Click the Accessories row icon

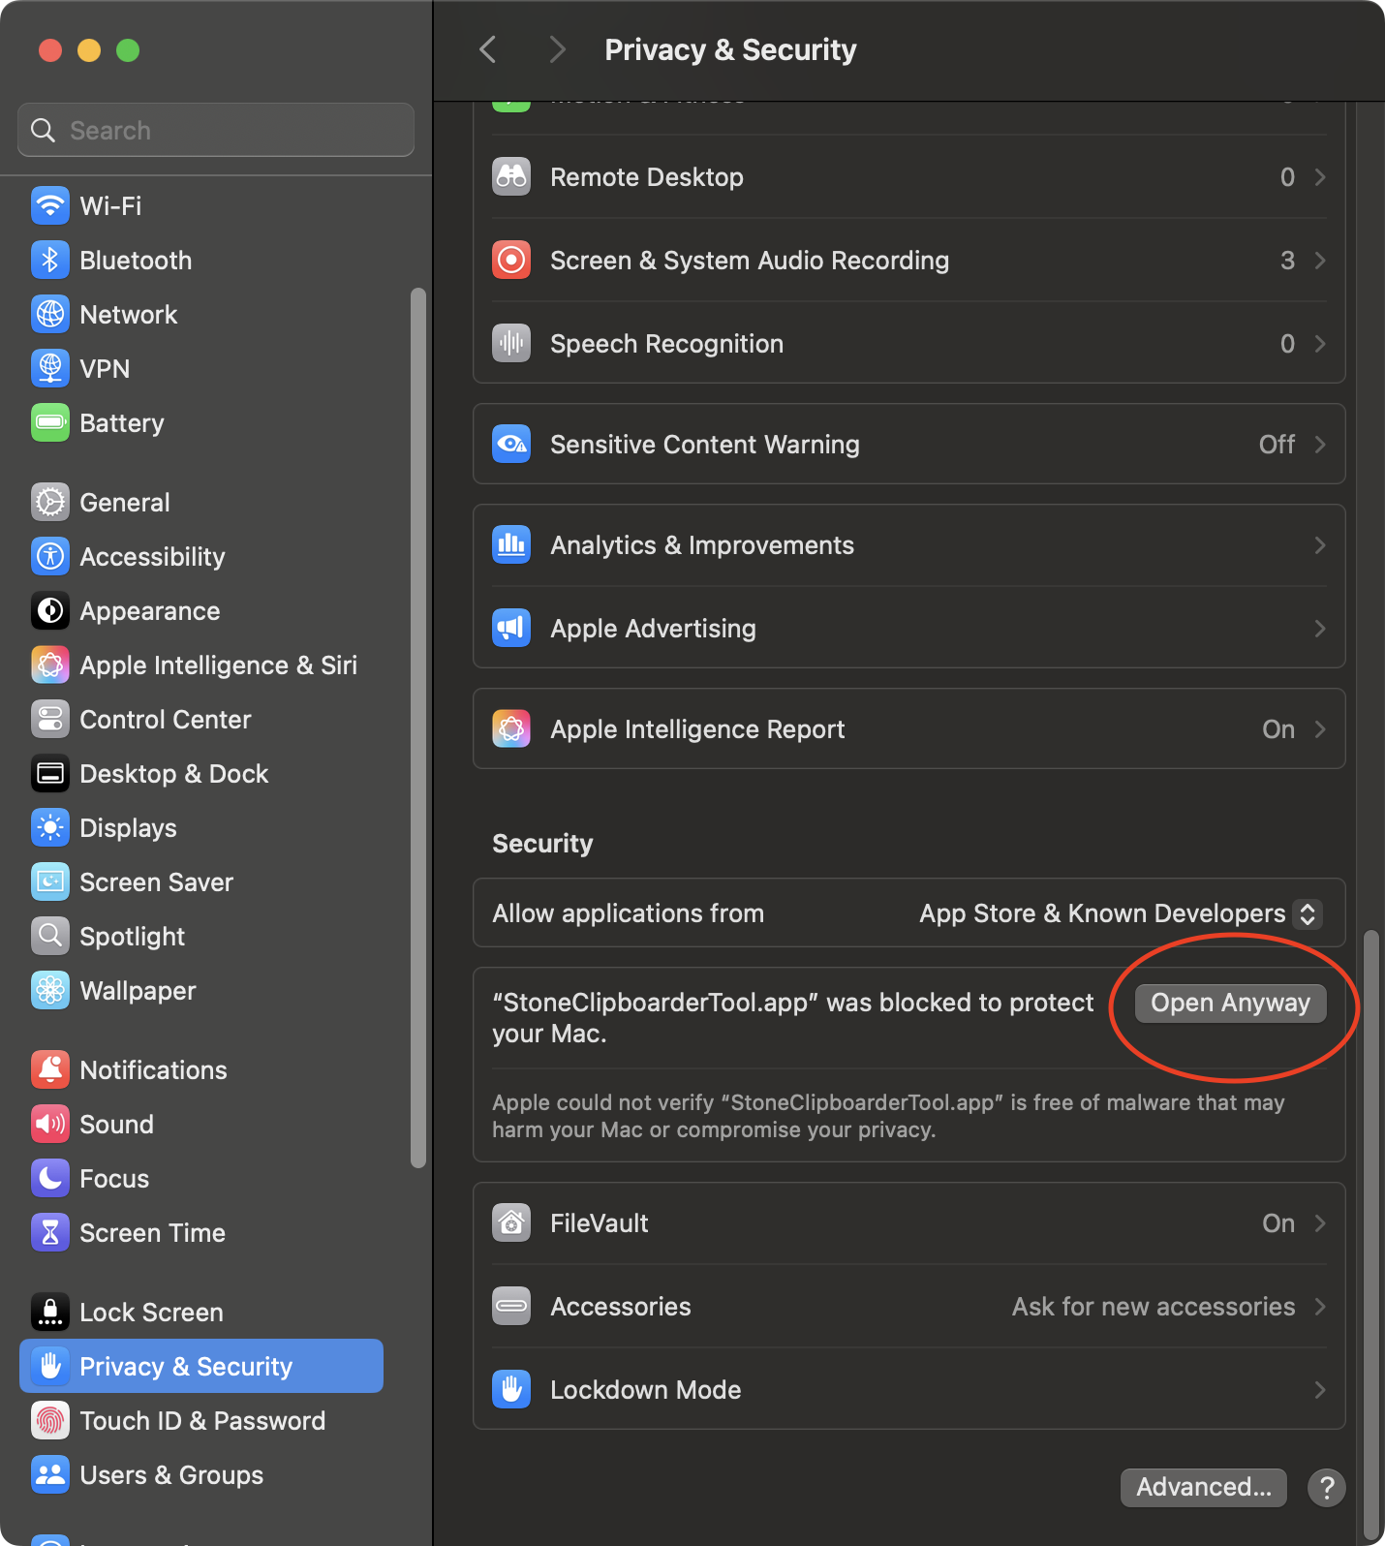pos(511,1306)
